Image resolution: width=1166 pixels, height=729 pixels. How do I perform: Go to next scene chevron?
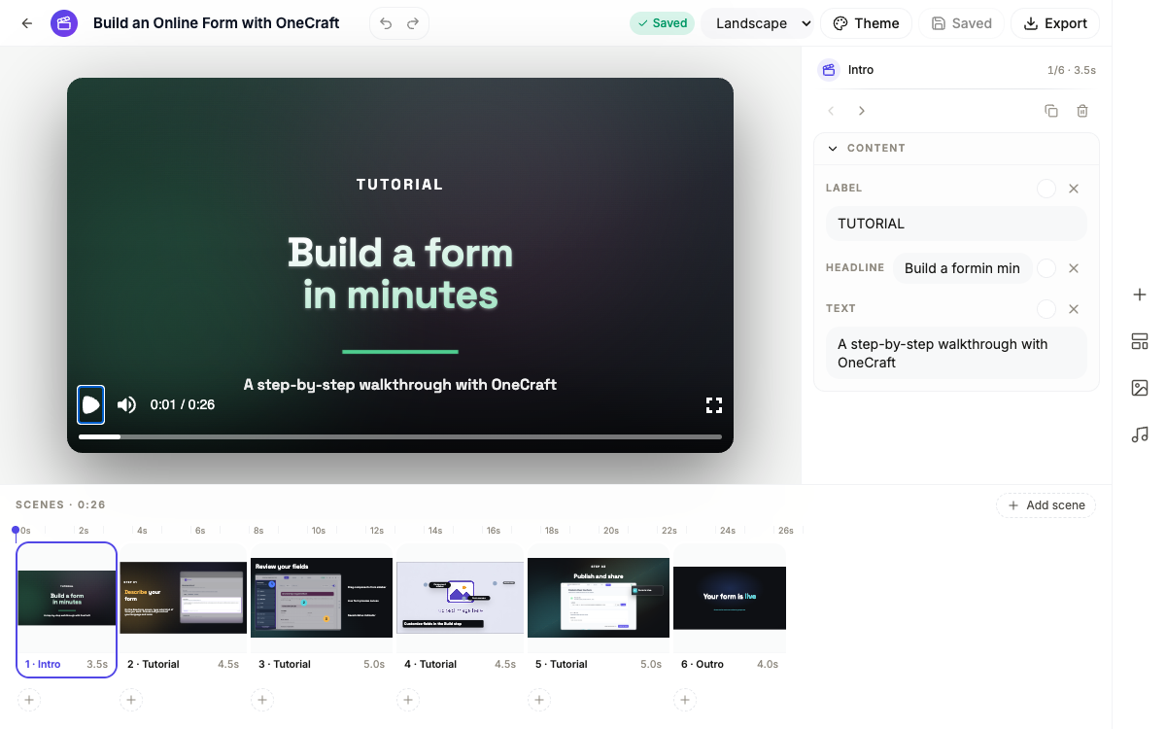862,111
